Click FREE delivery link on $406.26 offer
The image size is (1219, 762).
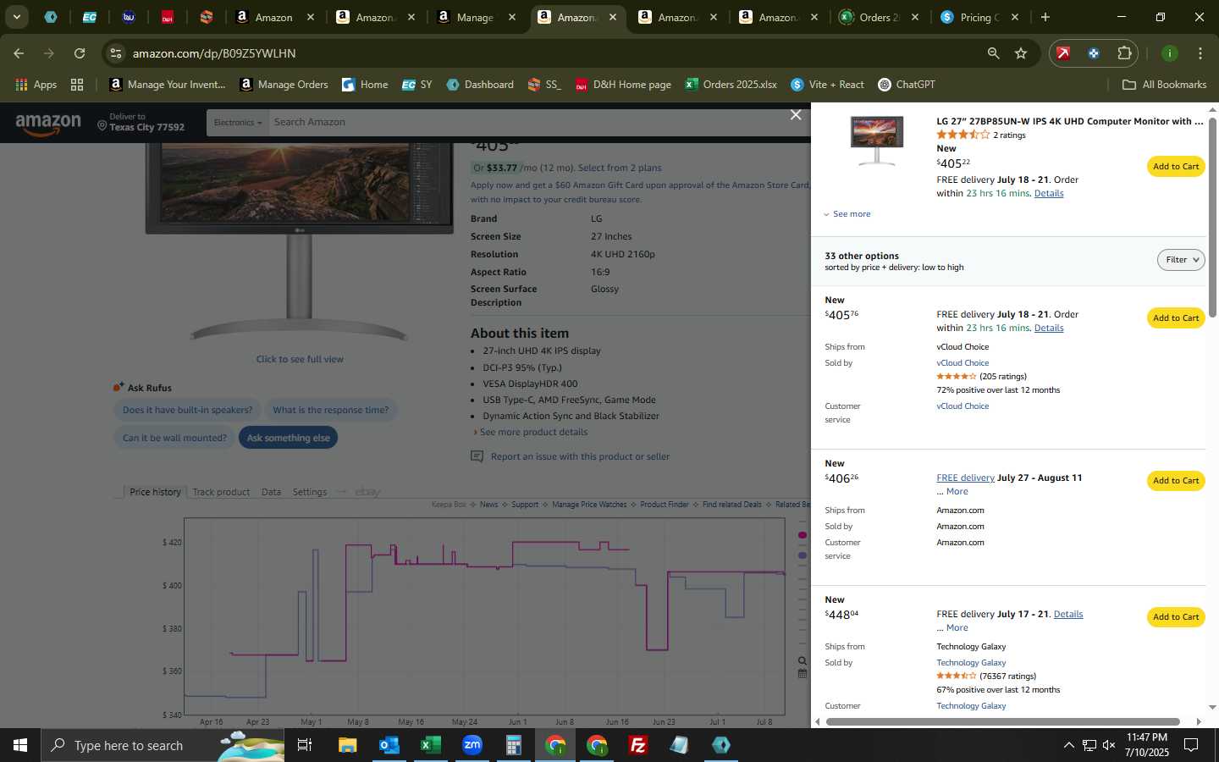(965, 478)
